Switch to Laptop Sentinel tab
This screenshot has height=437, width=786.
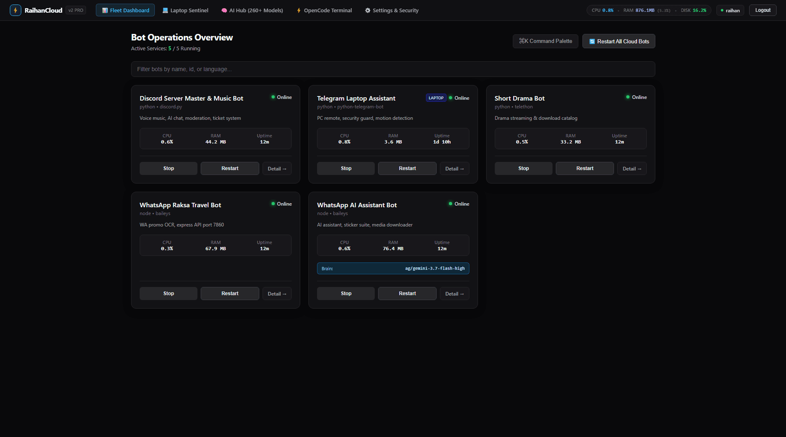(x=186, y=10)
